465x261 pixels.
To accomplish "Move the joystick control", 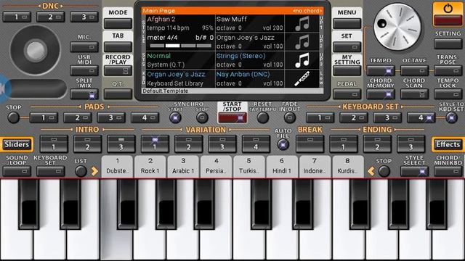I will pyautogui.click(x=36, y=50).
